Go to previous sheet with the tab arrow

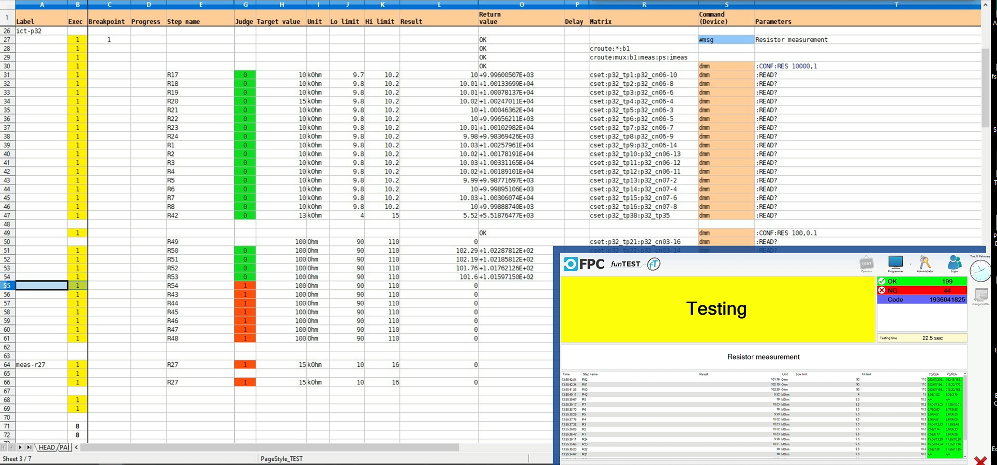[11, 447]
